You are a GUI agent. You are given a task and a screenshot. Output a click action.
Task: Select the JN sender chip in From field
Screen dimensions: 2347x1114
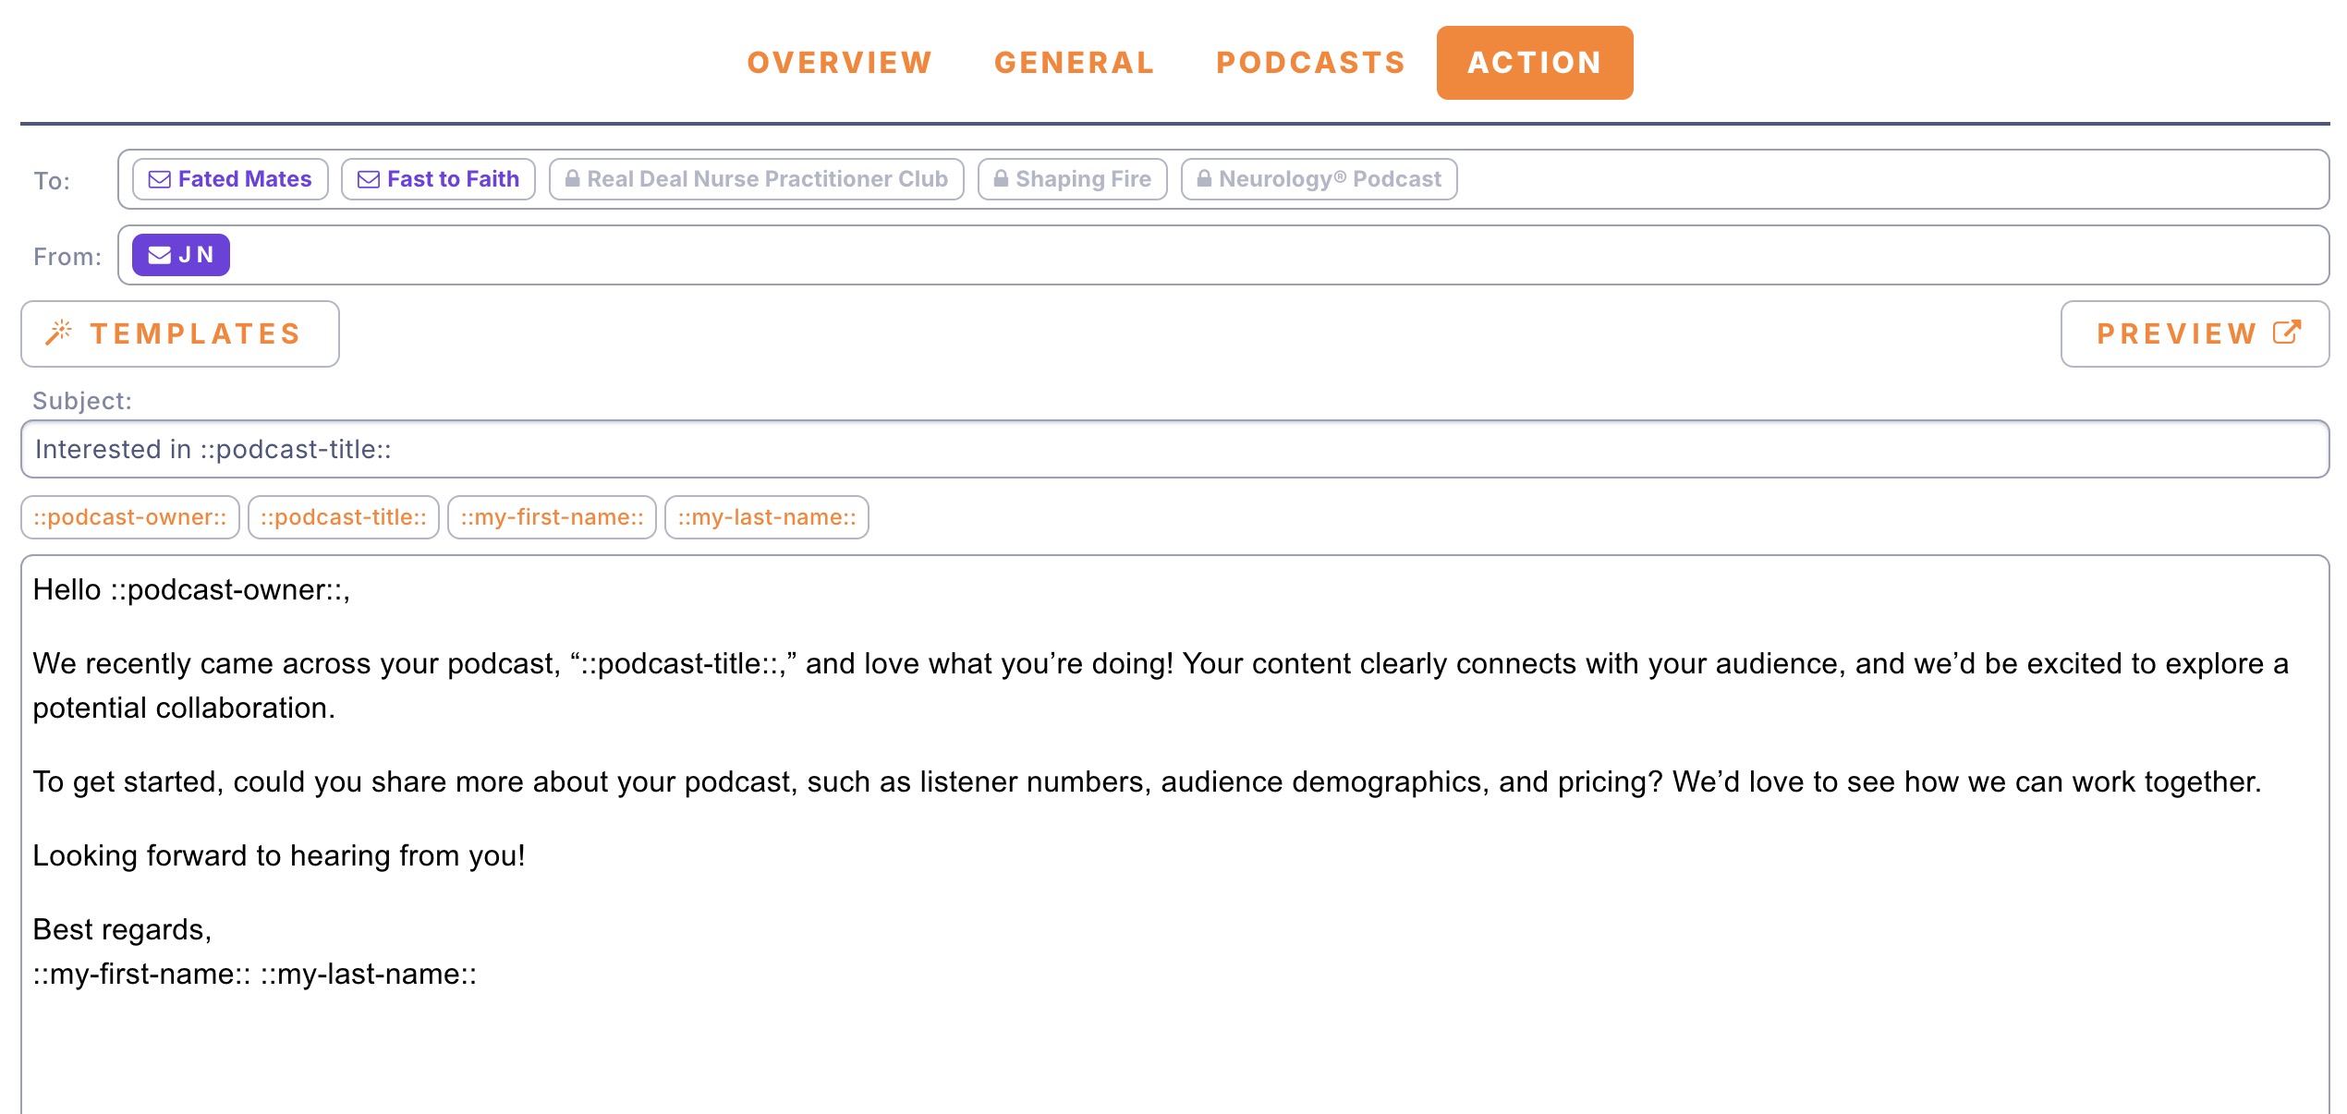click(x=181, y=255)
